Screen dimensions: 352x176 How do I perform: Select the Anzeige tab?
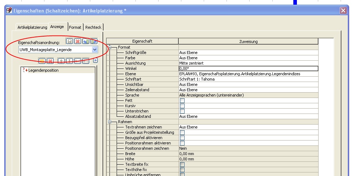(57, 27)
